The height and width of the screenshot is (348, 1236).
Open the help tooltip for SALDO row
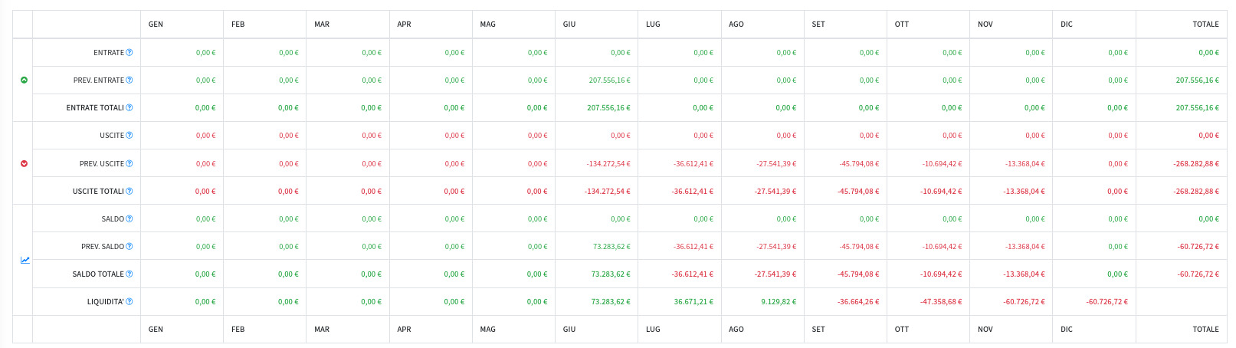click(x=130, y=219)
